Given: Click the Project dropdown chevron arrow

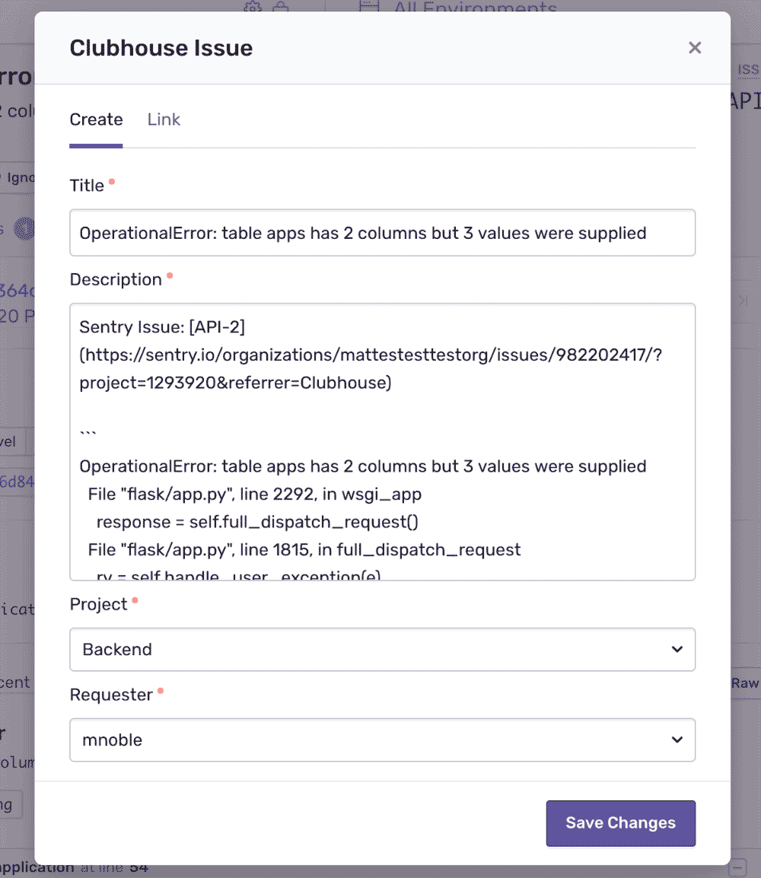Looking at the screenshot, I should click(677, 650).
